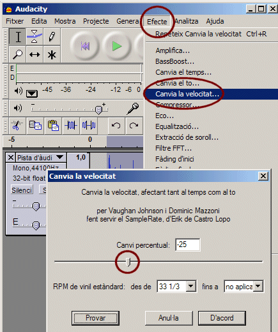
Task: Click the Canvi percentual input field
Action: 188,245
